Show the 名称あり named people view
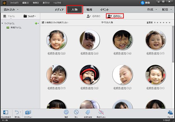 (x=94, y=16)
